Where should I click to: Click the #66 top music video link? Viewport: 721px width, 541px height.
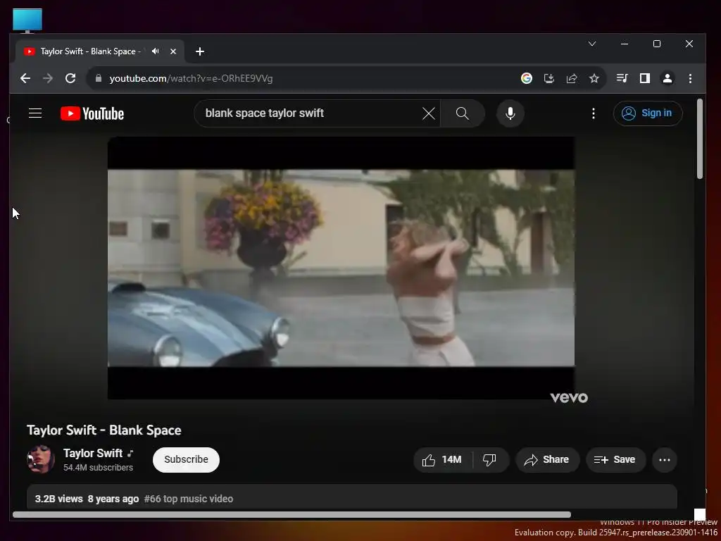(x=189, y=499)
